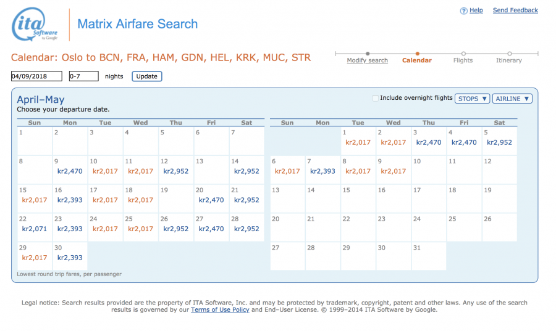The height and width of the screenshot is (331, 556).
Task: Click the Help question mark icon
Action: tap(464, 10)
